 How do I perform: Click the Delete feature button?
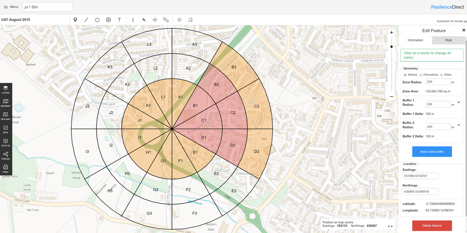[432, 226]
